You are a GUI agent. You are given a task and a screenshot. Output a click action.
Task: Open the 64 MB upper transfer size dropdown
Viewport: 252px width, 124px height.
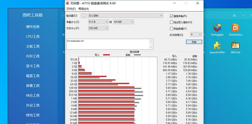click(124, 22)
